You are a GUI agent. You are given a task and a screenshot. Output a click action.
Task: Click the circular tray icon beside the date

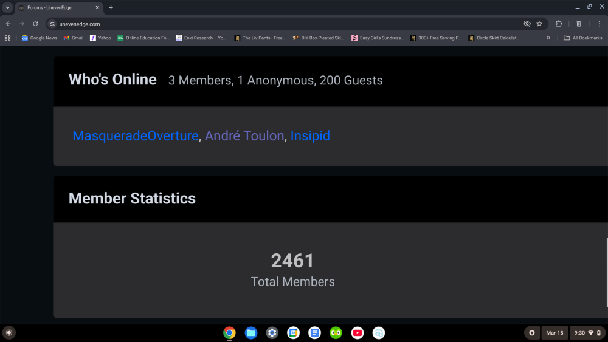(x=531, y=333)
